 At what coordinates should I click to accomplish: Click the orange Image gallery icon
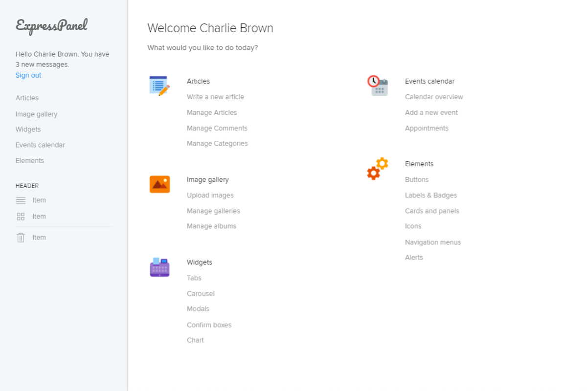(159, 184)
